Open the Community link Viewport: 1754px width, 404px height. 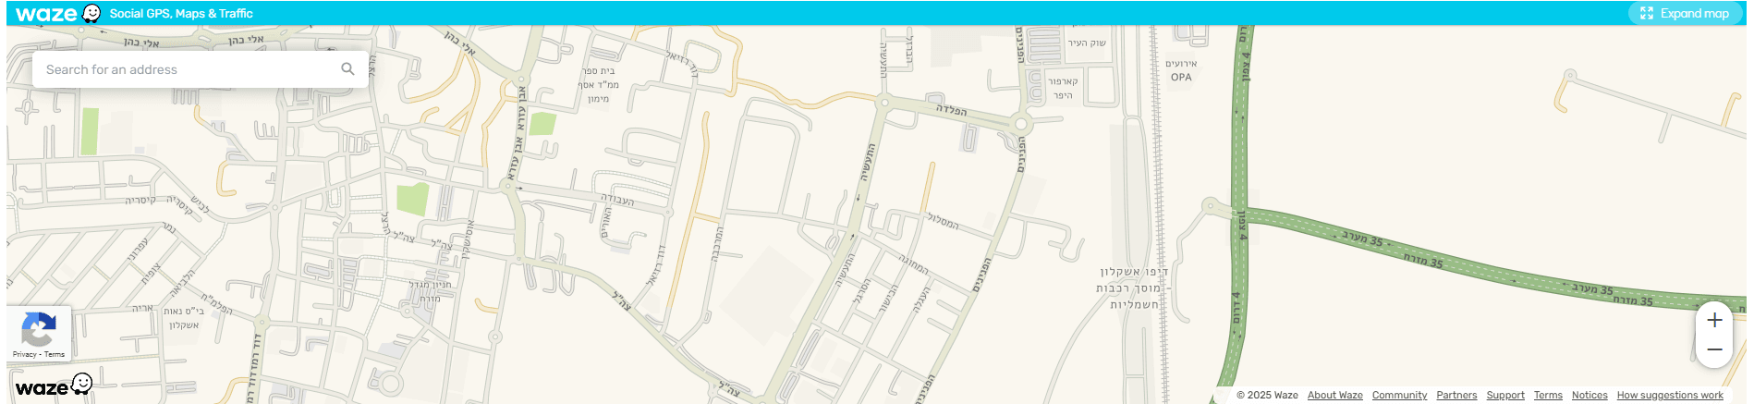1399,395
